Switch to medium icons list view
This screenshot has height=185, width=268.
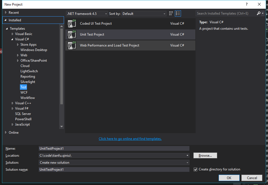178,13
